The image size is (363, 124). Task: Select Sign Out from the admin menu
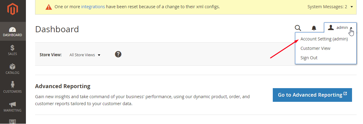pos(309,58)
